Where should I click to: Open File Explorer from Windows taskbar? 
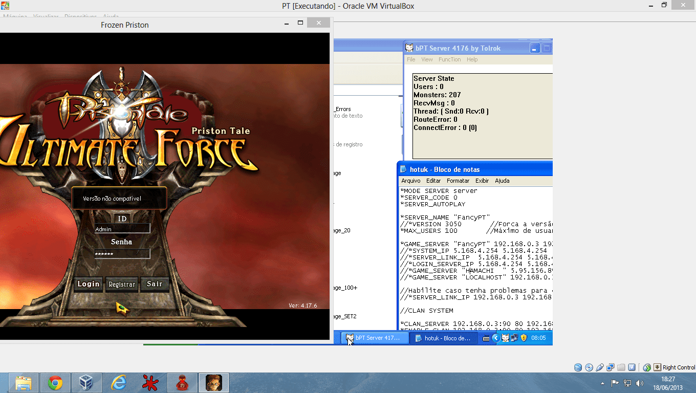[24, 383]
